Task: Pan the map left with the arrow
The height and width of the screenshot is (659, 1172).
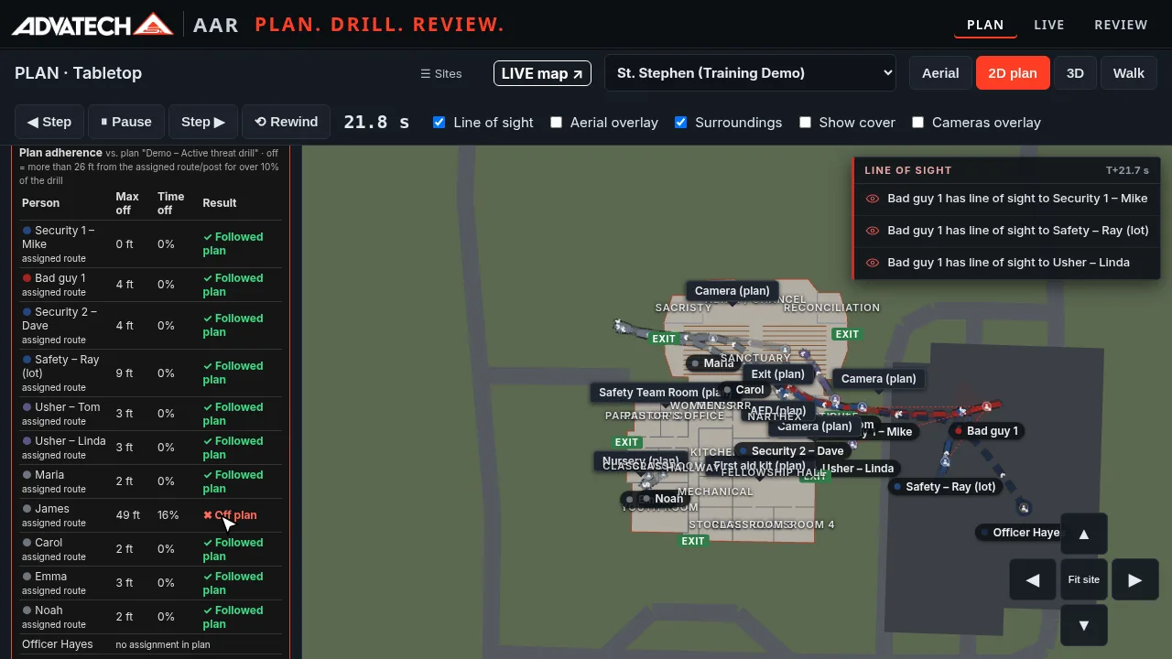Action: coord(1033,579)
